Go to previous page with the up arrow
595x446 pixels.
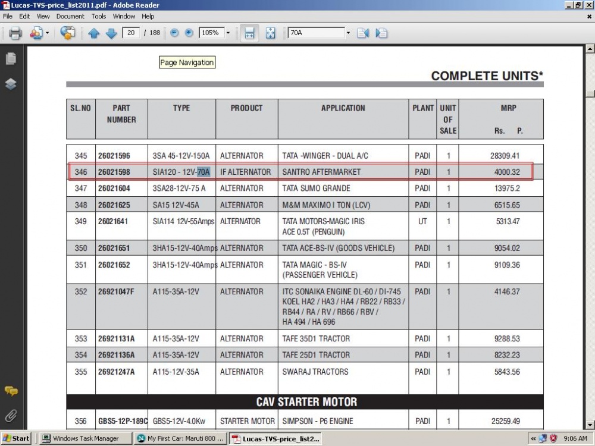click(94, 33)
